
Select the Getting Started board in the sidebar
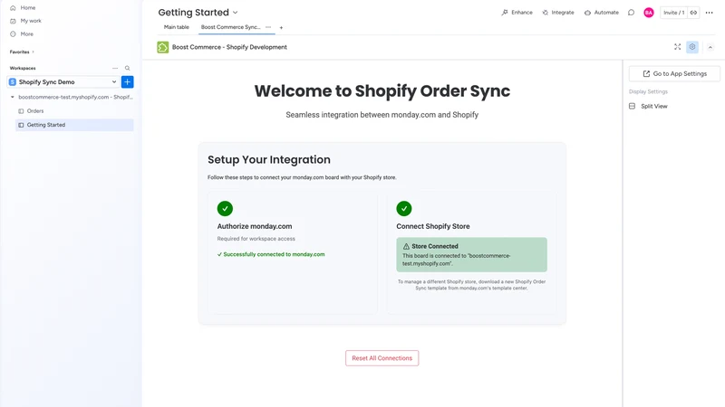click(74, 125)
